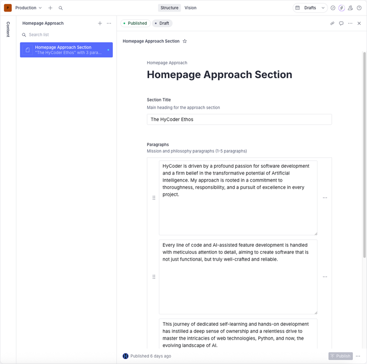
Task: Open the help menu via question mark icon
Action: 359,8
